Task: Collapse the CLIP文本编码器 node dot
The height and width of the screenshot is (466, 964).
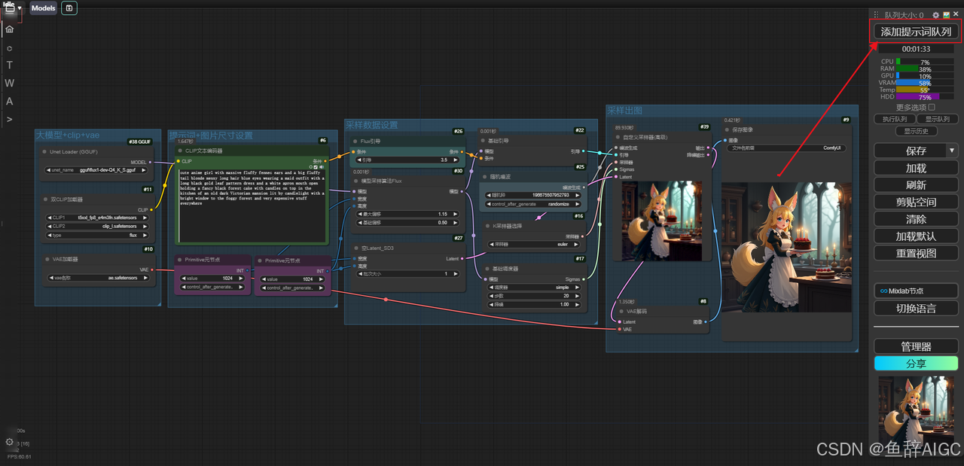Action: (180, 151)
